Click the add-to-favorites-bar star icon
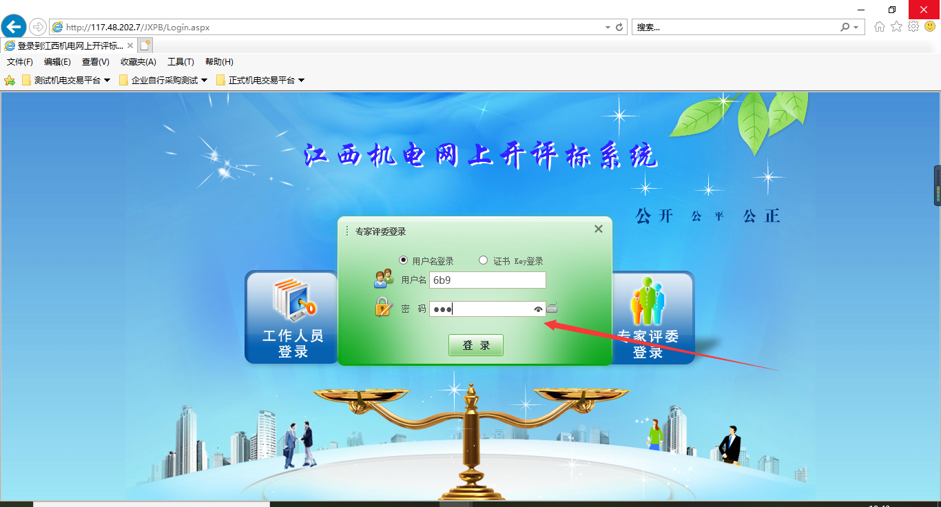941x507 pixels. pos(10,80)
